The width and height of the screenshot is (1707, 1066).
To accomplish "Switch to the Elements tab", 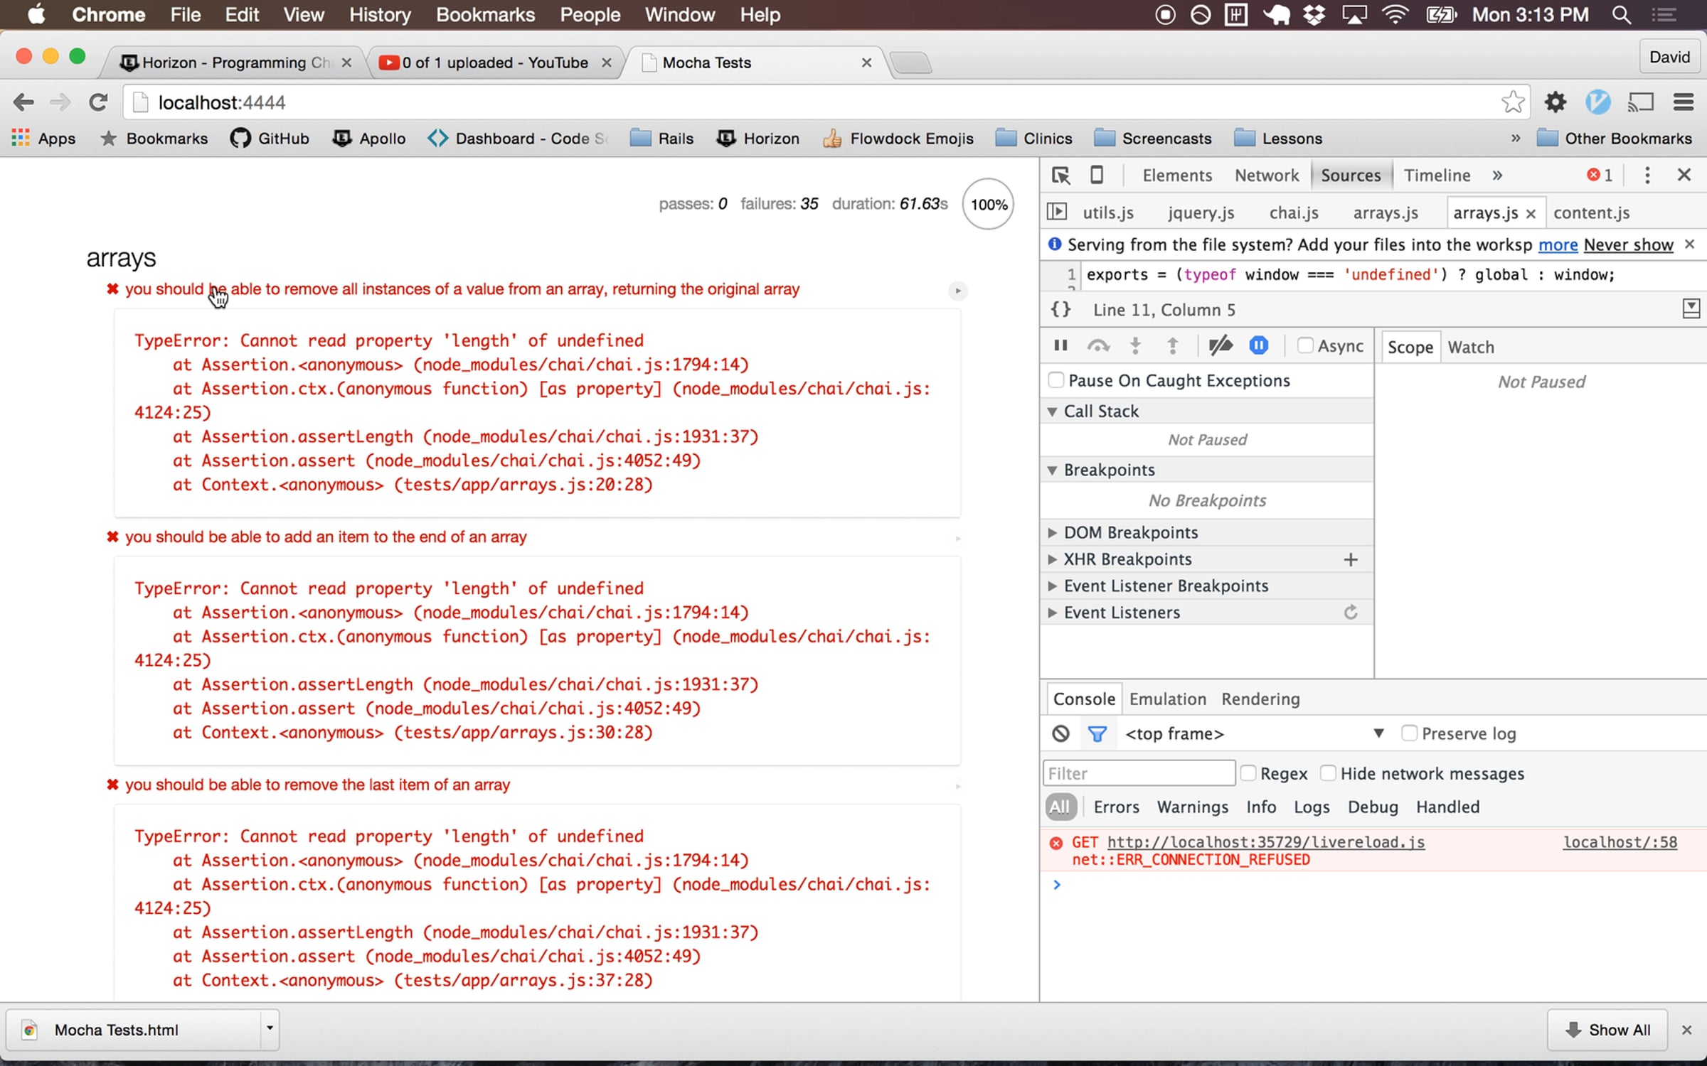I will [x=1177, y=175].
